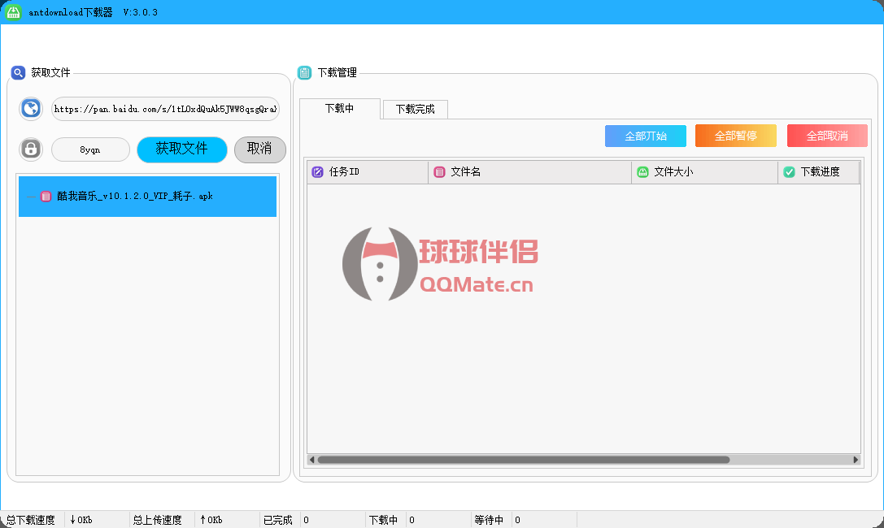
Task: Click the antdownload app logo in title bar
Action: [14, 12]
